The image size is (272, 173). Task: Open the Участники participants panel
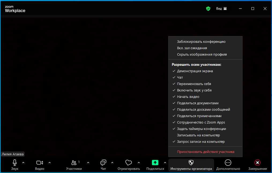pyautogui.click(x=74, y=163)
